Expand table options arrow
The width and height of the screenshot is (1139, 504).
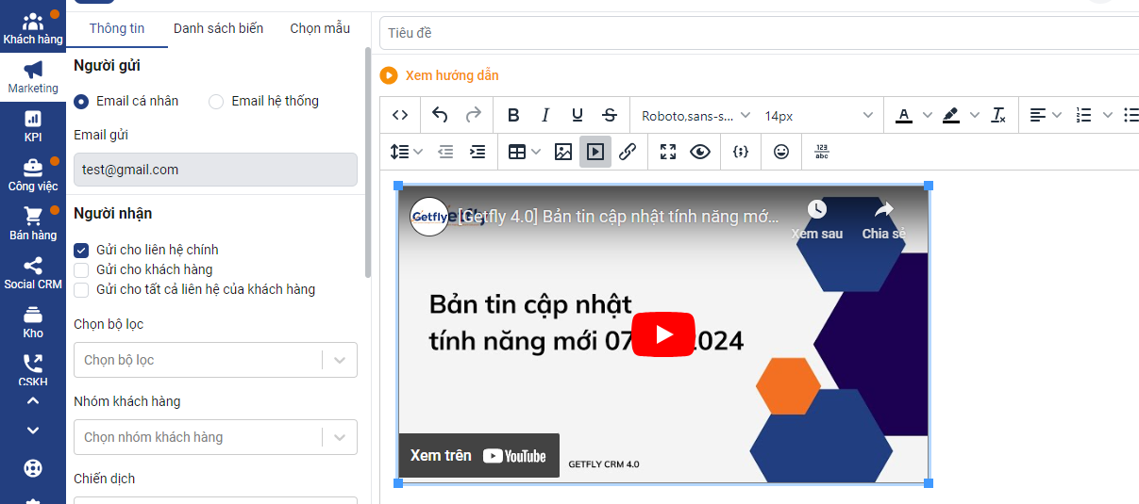pos(536,152)
